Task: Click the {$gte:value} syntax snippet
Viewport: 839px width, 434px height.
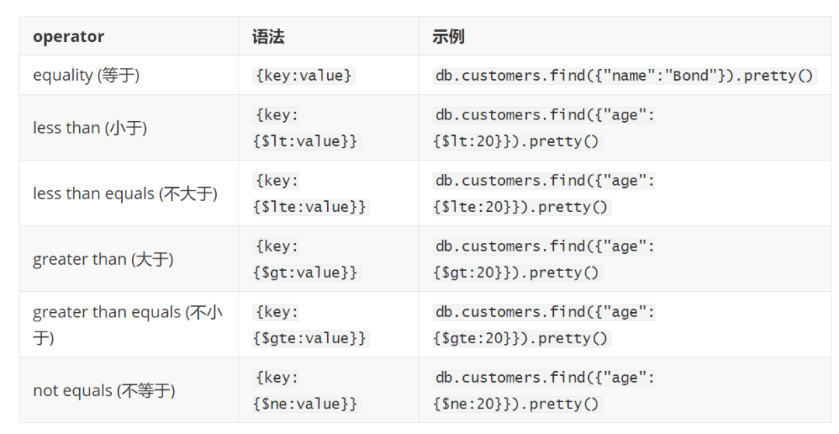Action: [311, 339]
